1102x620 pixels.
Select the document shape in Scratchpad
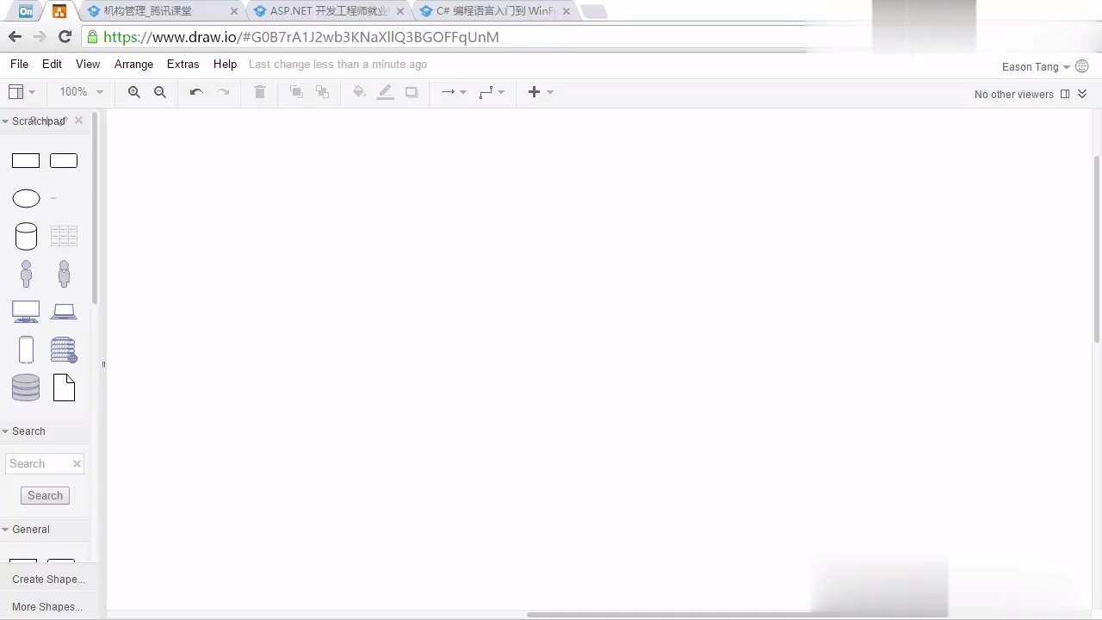coord(64,387)
